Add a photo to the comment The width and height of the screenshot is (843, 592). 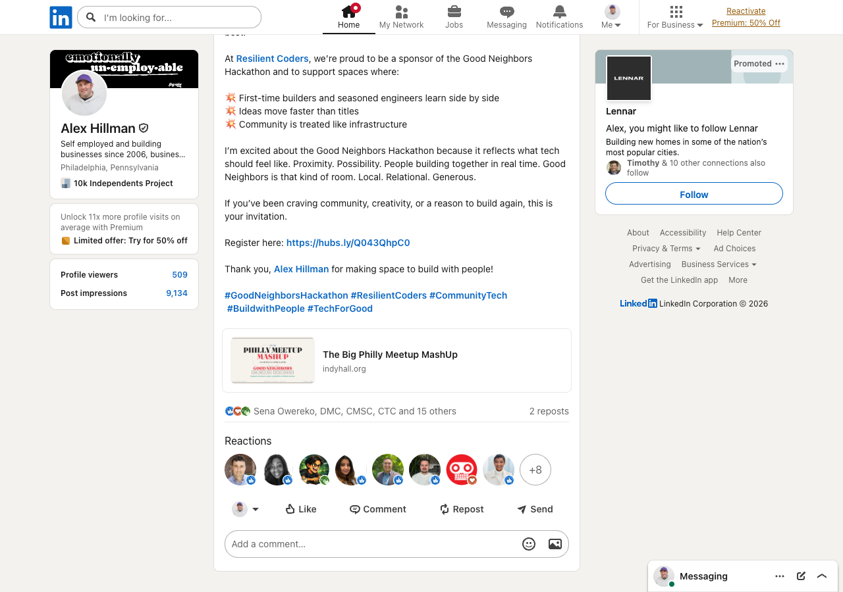pyautogui.click(x=555, y=544)
